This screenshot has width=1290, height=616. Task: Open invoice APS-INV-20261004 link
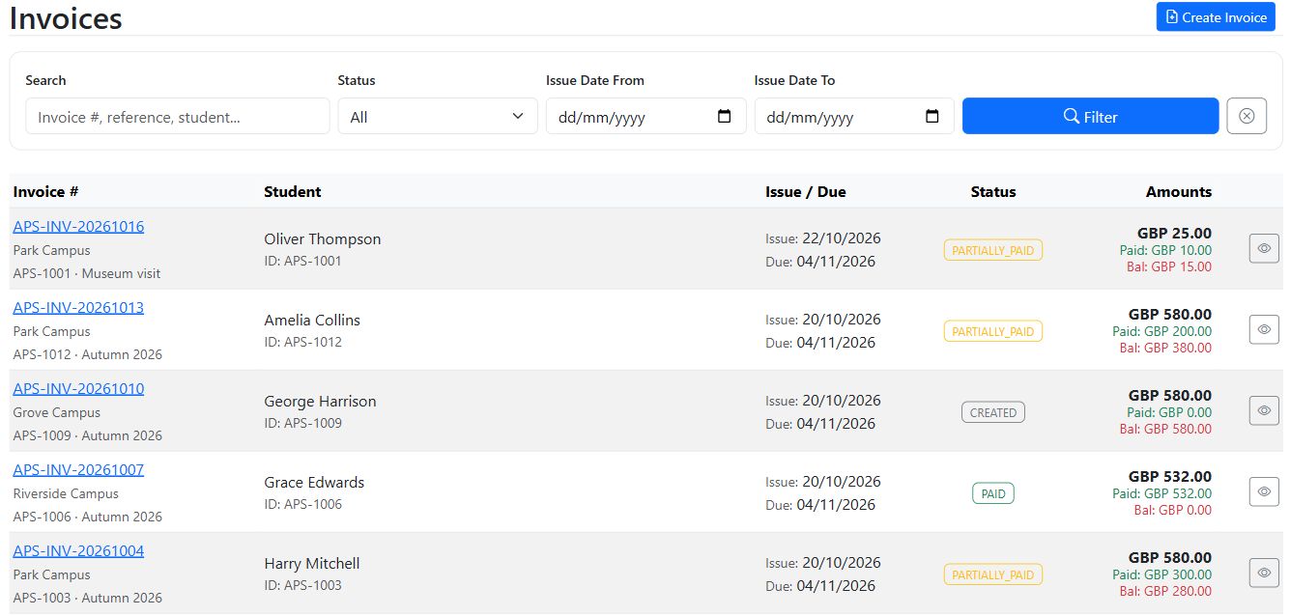pos(78,551)
